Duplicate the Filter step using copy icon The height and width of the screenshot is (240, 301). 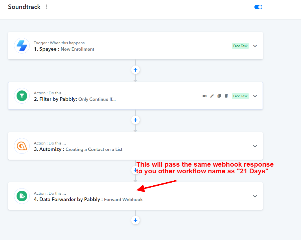(219, 96)
